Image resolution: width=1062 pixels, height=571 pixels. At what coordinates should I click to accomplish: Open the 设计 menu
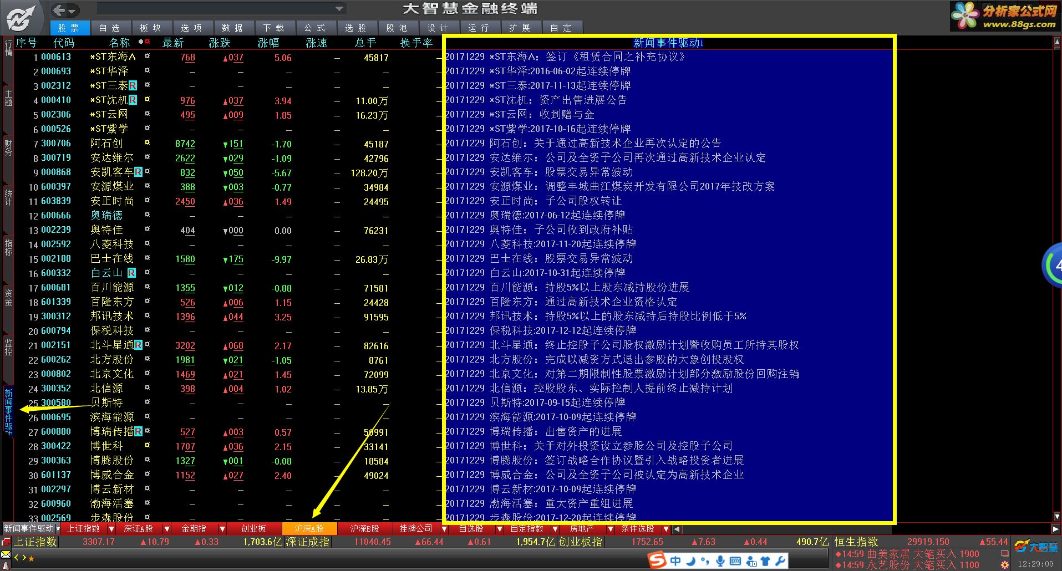tap(438, 28)
